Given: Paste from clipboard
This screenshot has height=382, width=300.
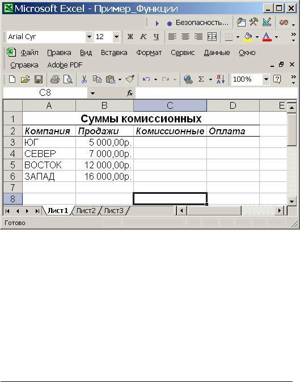Looking at the screenshot, I should pos(111,79).
